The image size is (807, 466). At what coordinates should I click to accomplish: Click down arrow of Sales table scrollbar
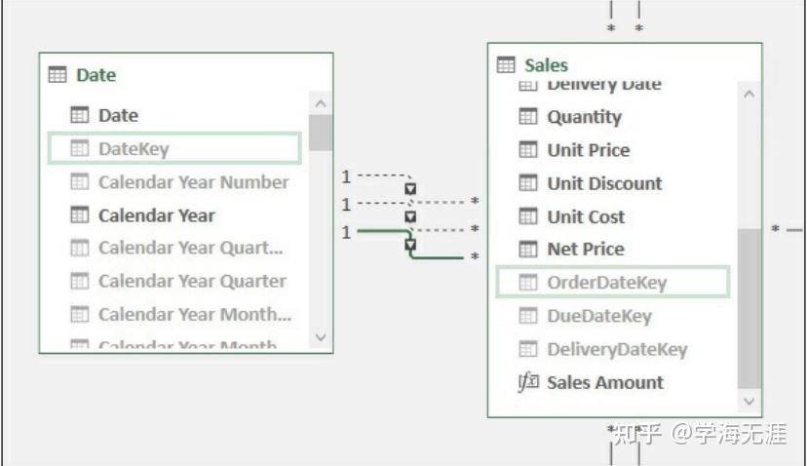[x=749, y=401]
